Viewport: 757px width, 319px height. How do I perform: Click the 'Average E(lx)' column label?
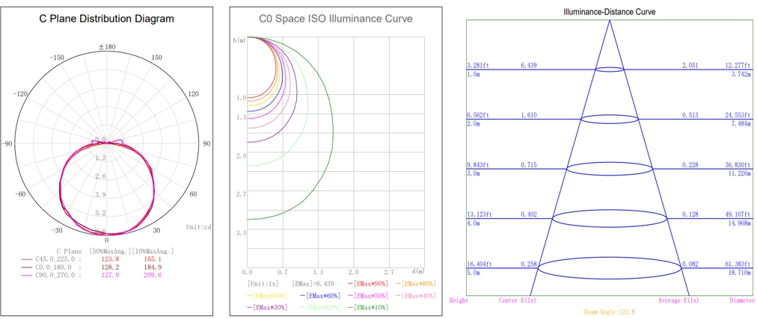[x=678, y=300]
